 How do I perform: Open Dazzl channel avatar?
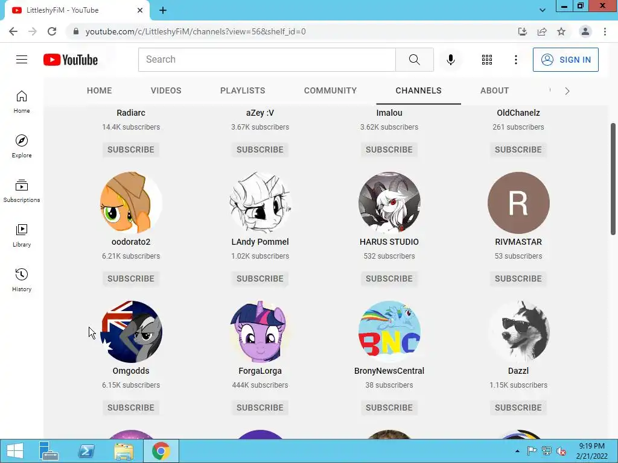pos(518,332)
